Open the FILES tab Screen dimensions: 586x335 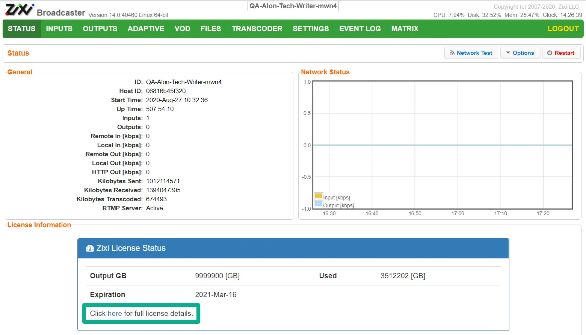[x=211, y=29]
